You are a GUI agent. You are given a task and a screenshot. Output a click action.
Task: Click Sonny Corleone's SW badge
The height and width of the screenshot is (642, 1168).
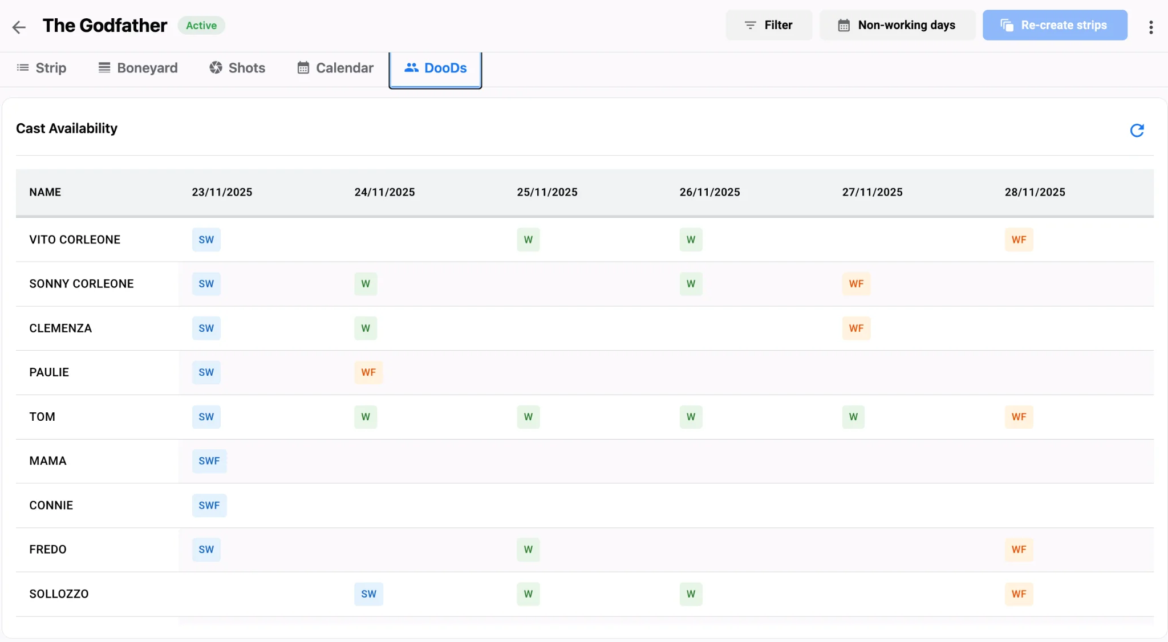coord(206,284)
